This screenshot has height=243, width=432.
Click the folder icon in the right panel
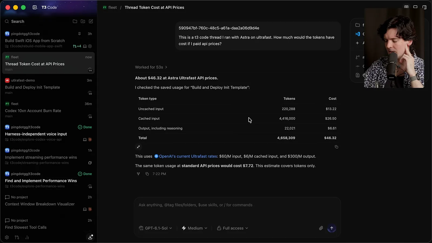[x=357, y=25]
